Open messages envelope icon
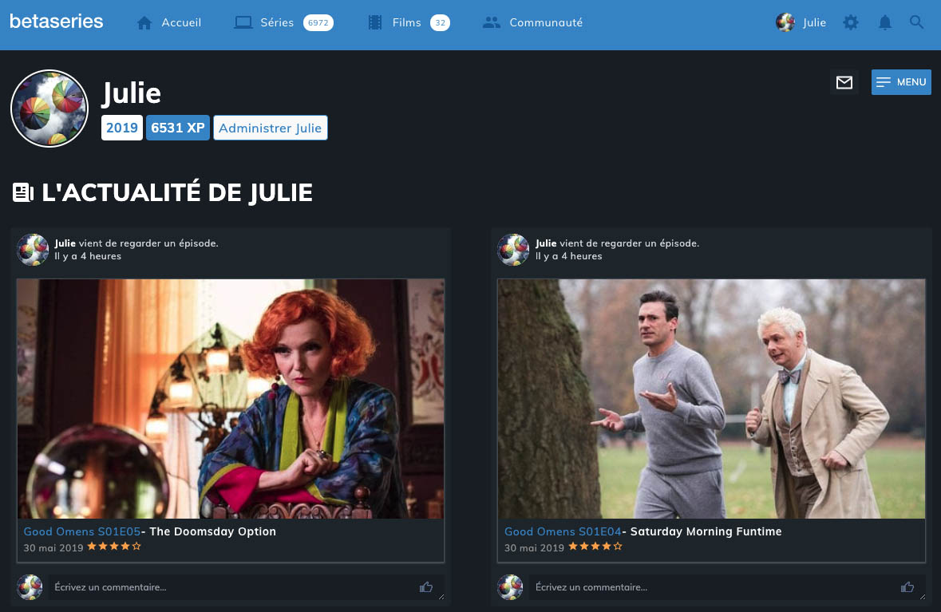Screen dimensions: 941x612 coord(844,82)
